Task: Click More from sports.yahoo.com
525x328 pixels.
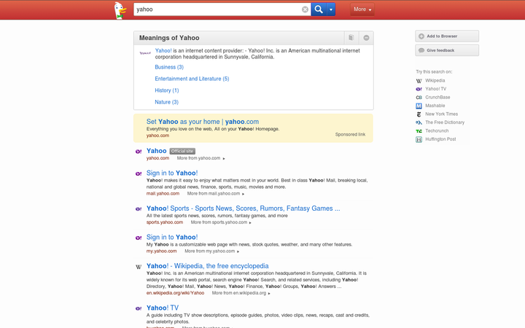Action: [221, 222]
